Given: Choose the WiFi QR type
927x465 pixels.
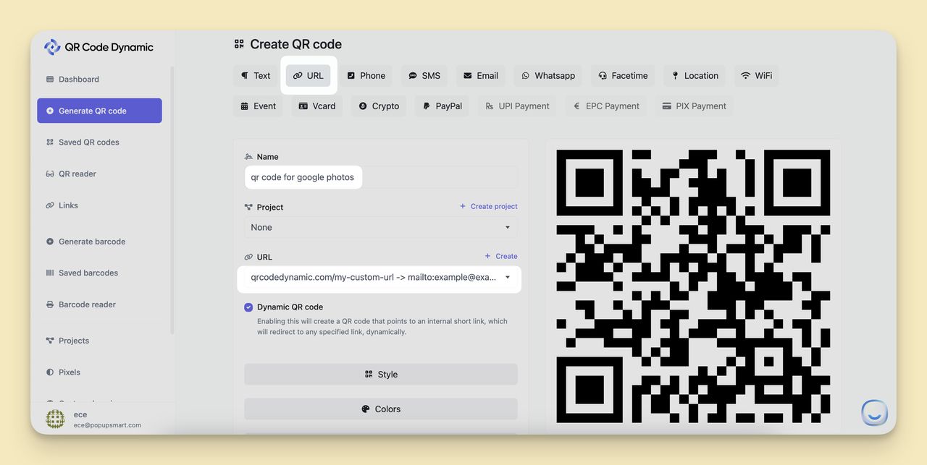Looking at the screenshot, I should pos(756,76).
